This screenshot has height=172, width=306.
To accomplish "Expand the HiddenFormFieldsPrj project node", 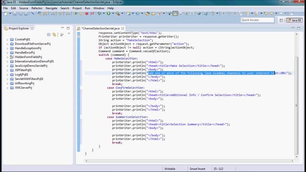I will pyautogui.click(x=8, y=57).
